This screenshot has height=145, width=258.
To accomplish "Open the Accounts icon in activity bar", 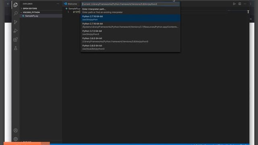I will tap(16, 130).
